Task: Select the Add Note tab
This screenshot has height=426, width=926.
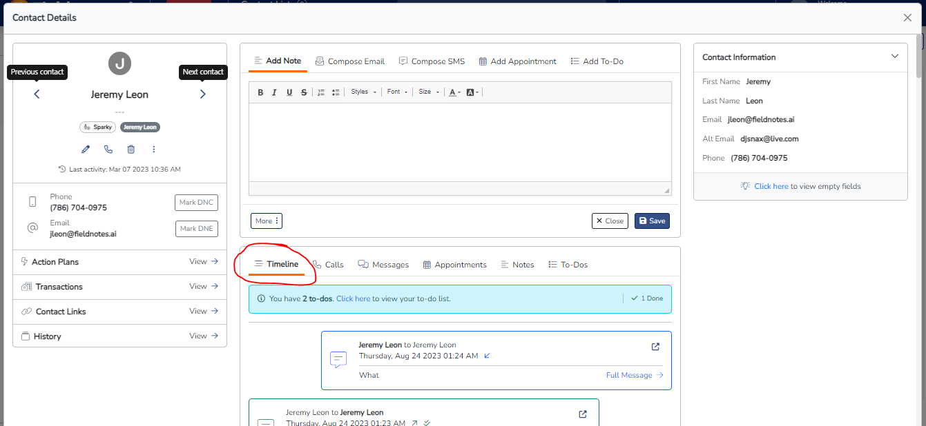Action: point(278,61)
